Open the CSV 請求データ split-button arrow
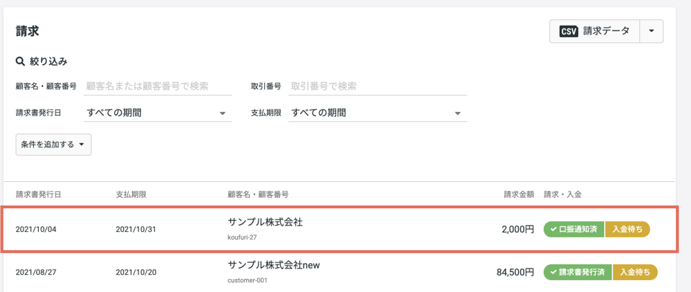The image size is (691, 292). pos(652,31)
